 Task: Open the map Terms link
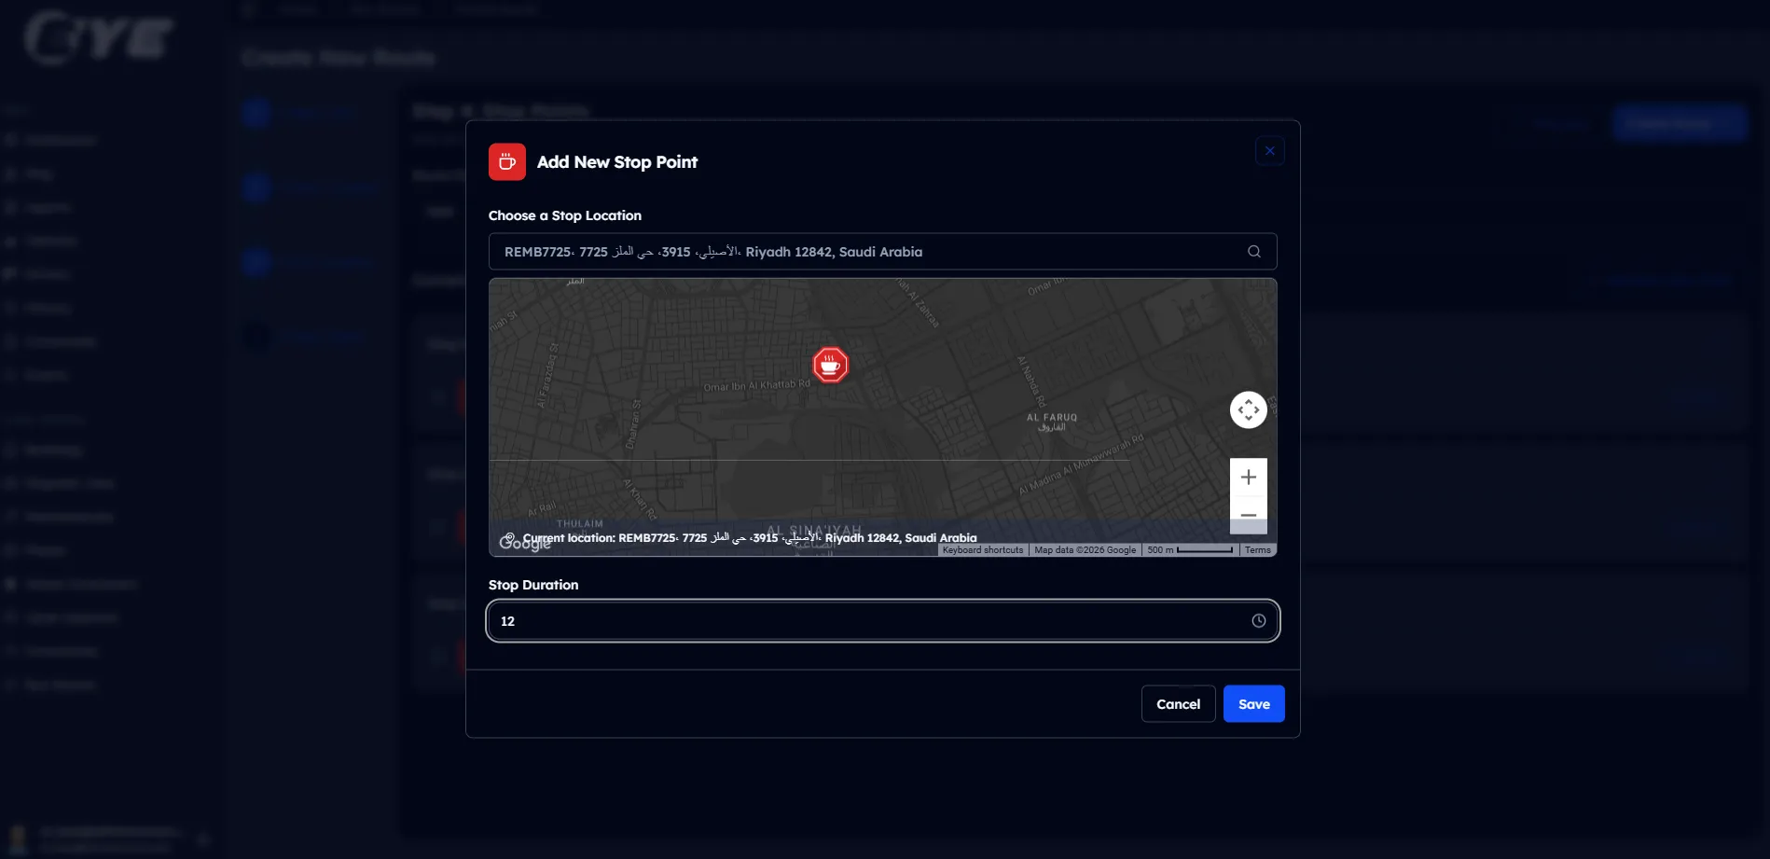[1257, 550]
